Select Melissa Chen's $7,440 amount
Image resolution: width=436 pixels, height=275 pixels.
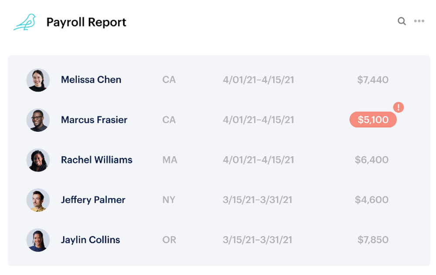(373, 80)
